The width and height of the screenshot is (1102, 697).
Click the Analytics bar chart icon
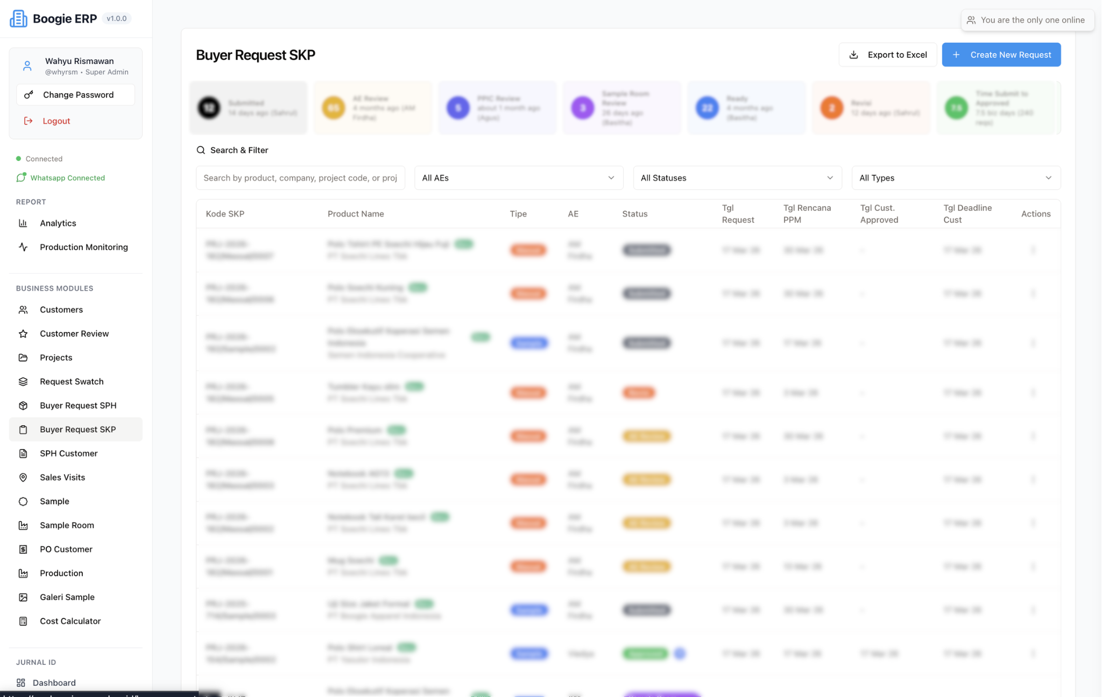click(23, 223)
